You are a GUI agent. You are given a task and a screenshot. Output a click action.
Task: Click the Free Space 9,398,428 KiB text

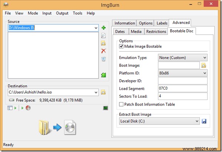[x=49, y=100]
